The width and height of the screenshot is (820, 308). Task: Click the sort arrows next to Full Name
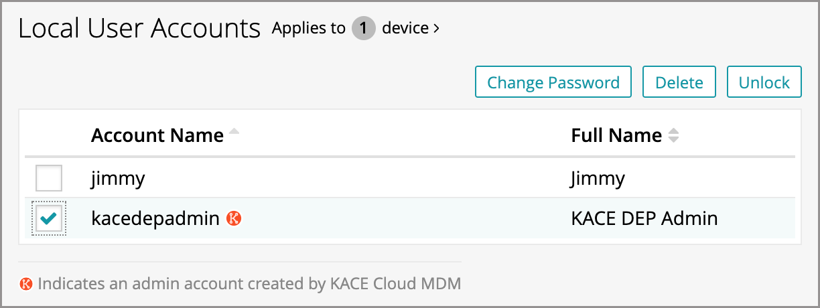673,136
